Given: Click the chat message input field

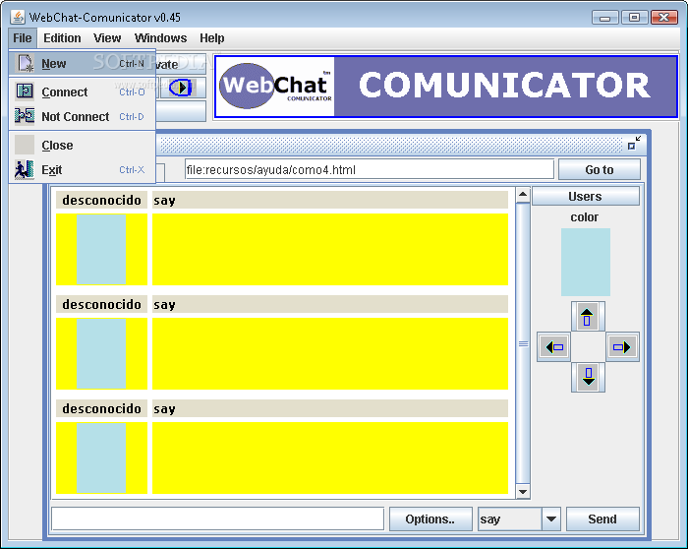Looking at the screenshot, I should tap(217, 519).
